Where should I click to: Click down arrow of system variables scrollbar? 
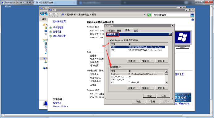pos(166,83)
